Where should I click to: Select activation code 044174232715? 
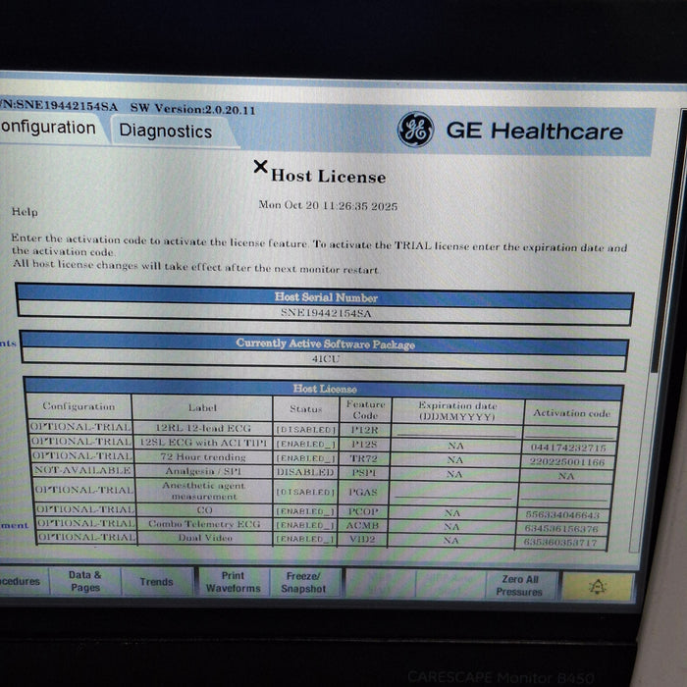click(x=568, y=448)
